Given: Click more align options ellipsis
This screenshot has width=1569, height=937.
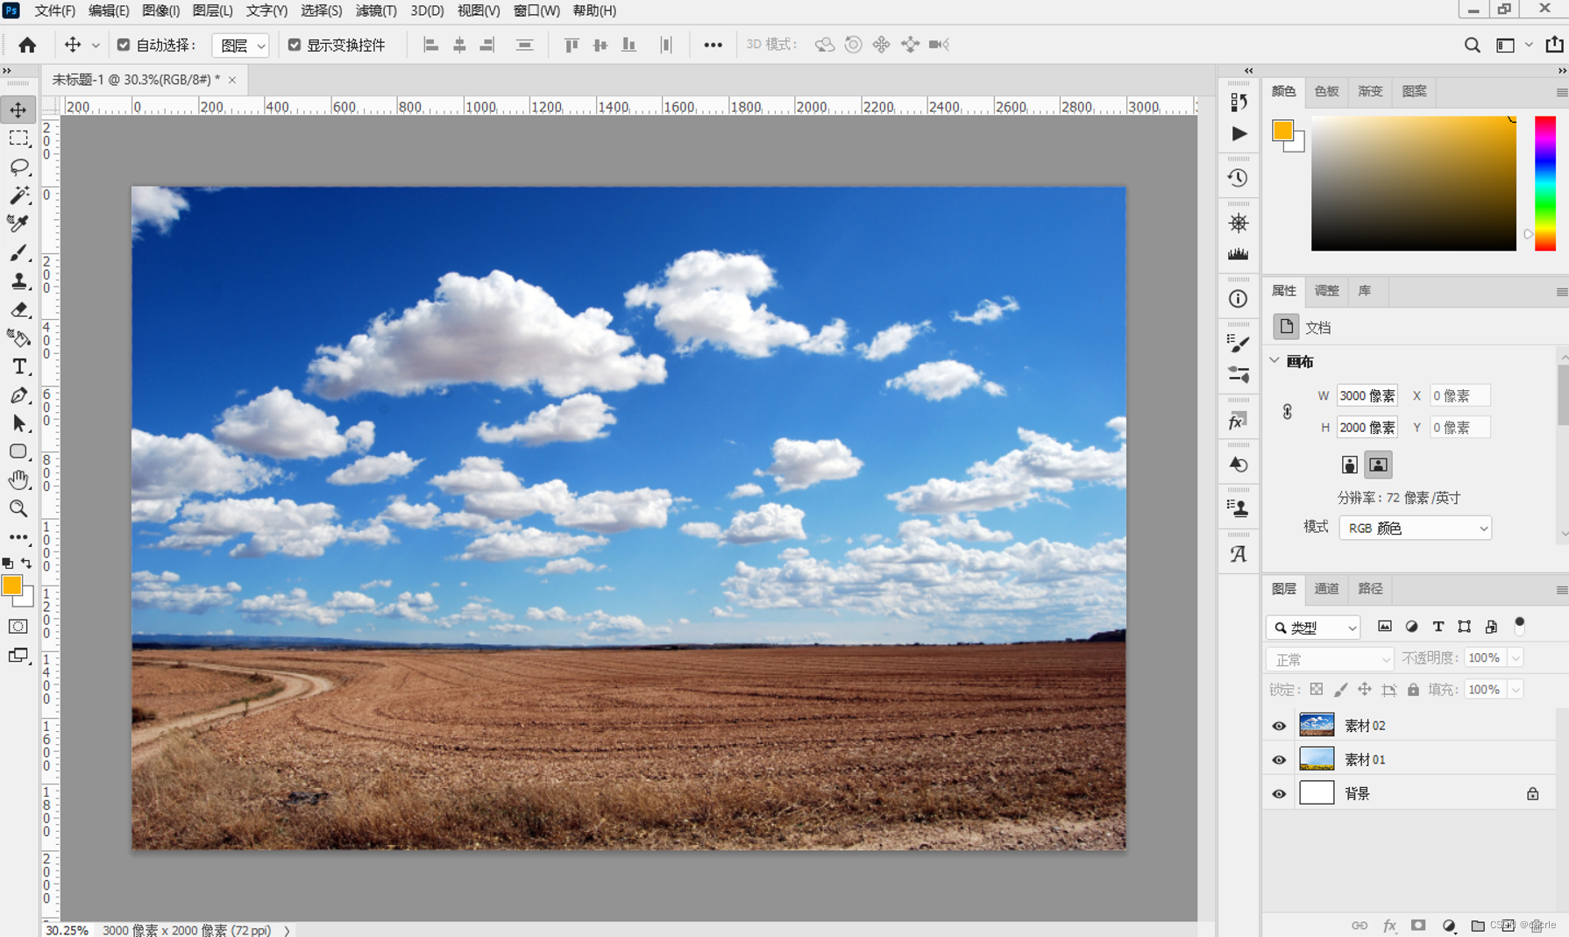Looking at the screenshot, I should click(x=713, y=45).
